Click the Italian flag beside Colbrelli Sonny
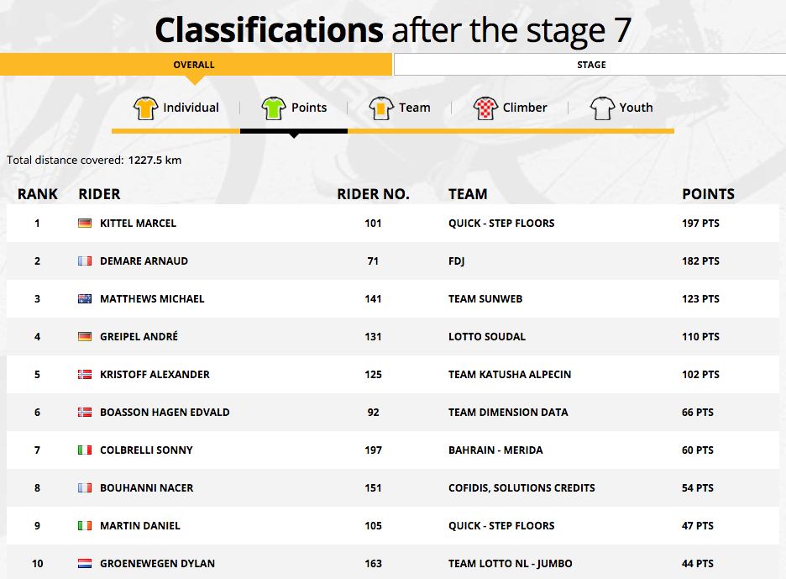786x579 pixels. 85,450
